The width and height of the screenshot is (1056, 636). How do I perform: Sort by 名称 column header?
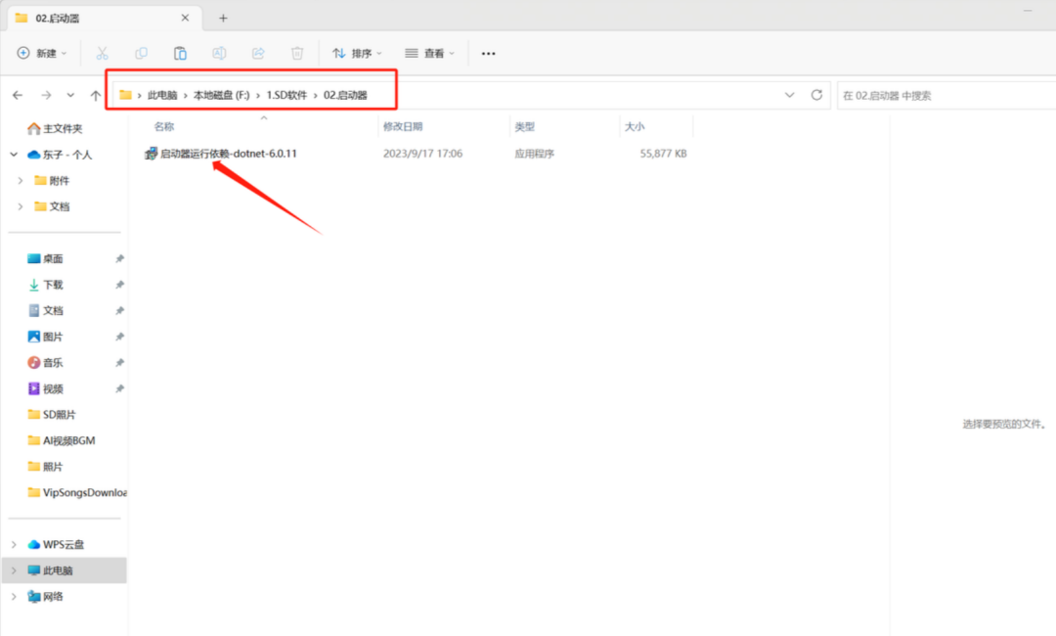163,126
